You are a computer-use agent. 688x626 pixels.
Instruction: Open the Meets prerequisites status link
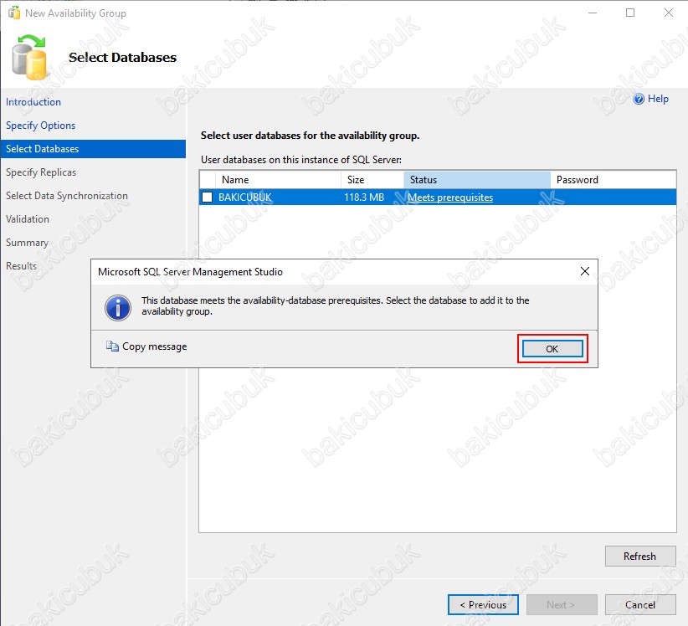450,198
